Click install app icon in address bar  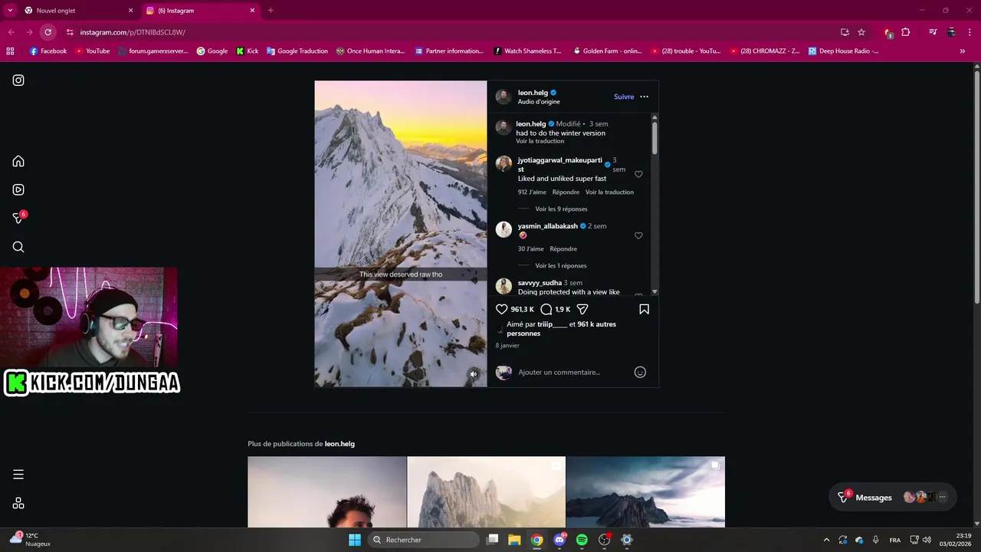(x=845, y=32)
